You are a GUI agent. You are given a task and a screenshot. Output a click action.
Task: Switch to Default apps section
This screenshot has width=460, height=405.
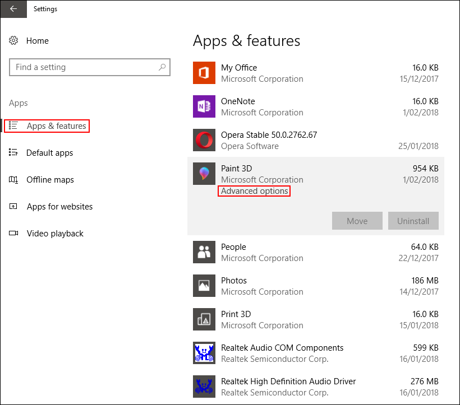coord(49,153)
